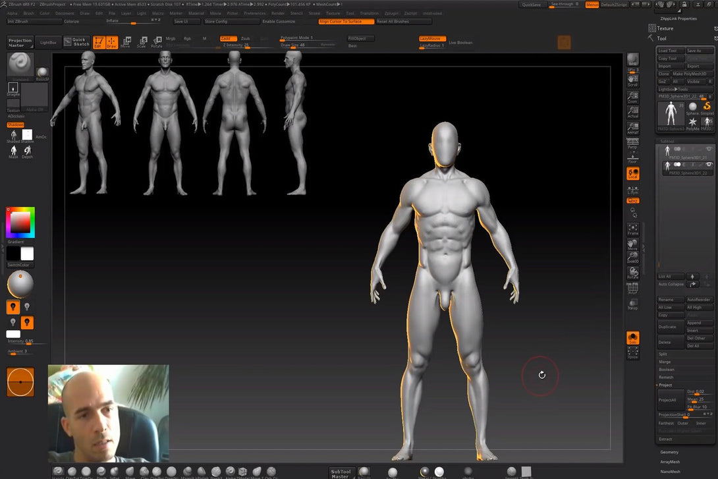Viewport: 718px width, 479px height.
Task: Expand the Geometry subpalette
Action: pos(669,452)
